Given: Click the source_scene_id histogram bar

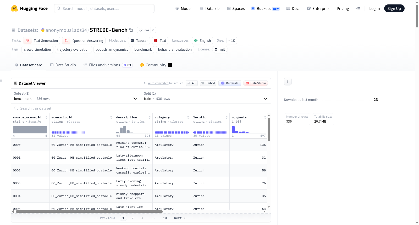Looking at the screenshot, I should 30,130.
